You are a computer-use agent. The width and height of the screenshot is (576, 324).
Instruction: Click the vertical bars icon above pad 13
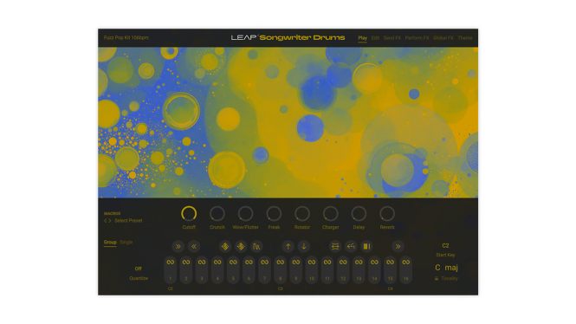[x=366, y=247]
